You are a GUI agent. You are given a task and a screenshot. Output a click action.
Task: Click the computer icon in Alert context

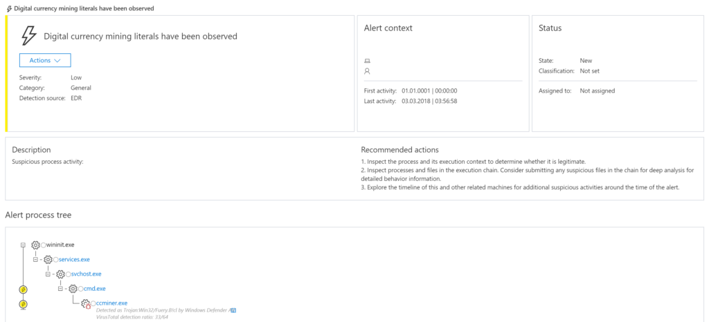click(367, 60)
